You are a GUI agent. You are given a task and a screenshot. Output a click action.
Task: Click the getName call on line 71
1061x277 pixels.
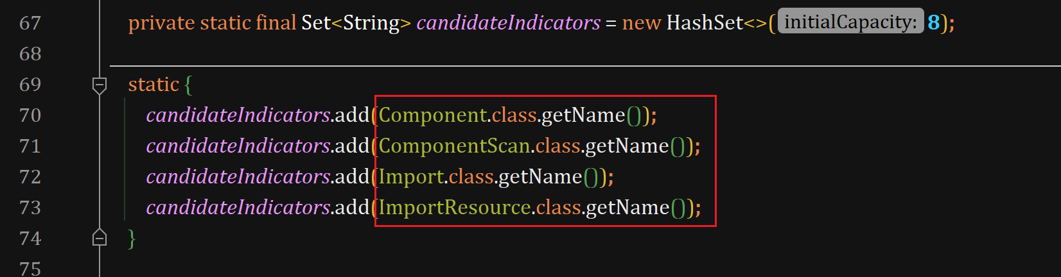point(627,146)
